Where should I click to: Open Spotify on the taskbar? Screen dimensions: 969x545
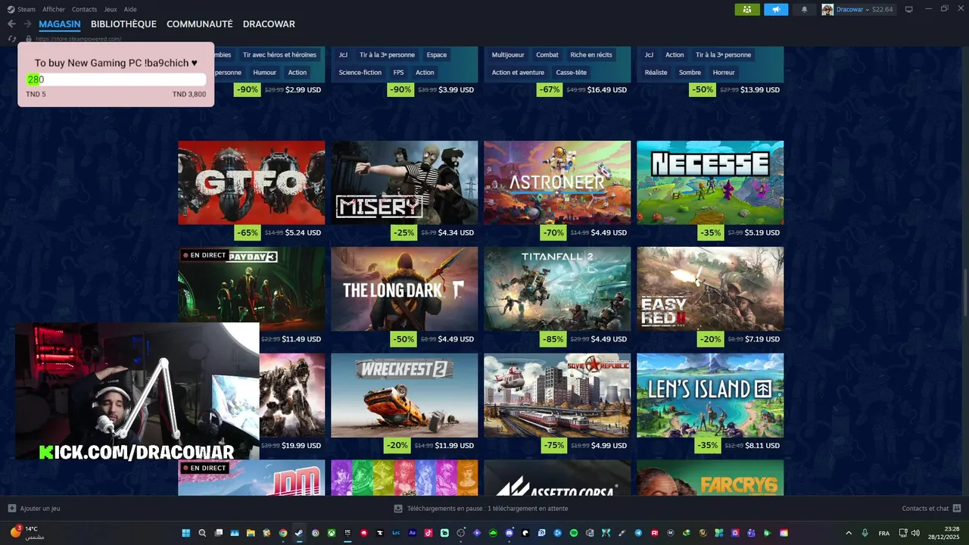pyautogui.click(x=574, y=533)
